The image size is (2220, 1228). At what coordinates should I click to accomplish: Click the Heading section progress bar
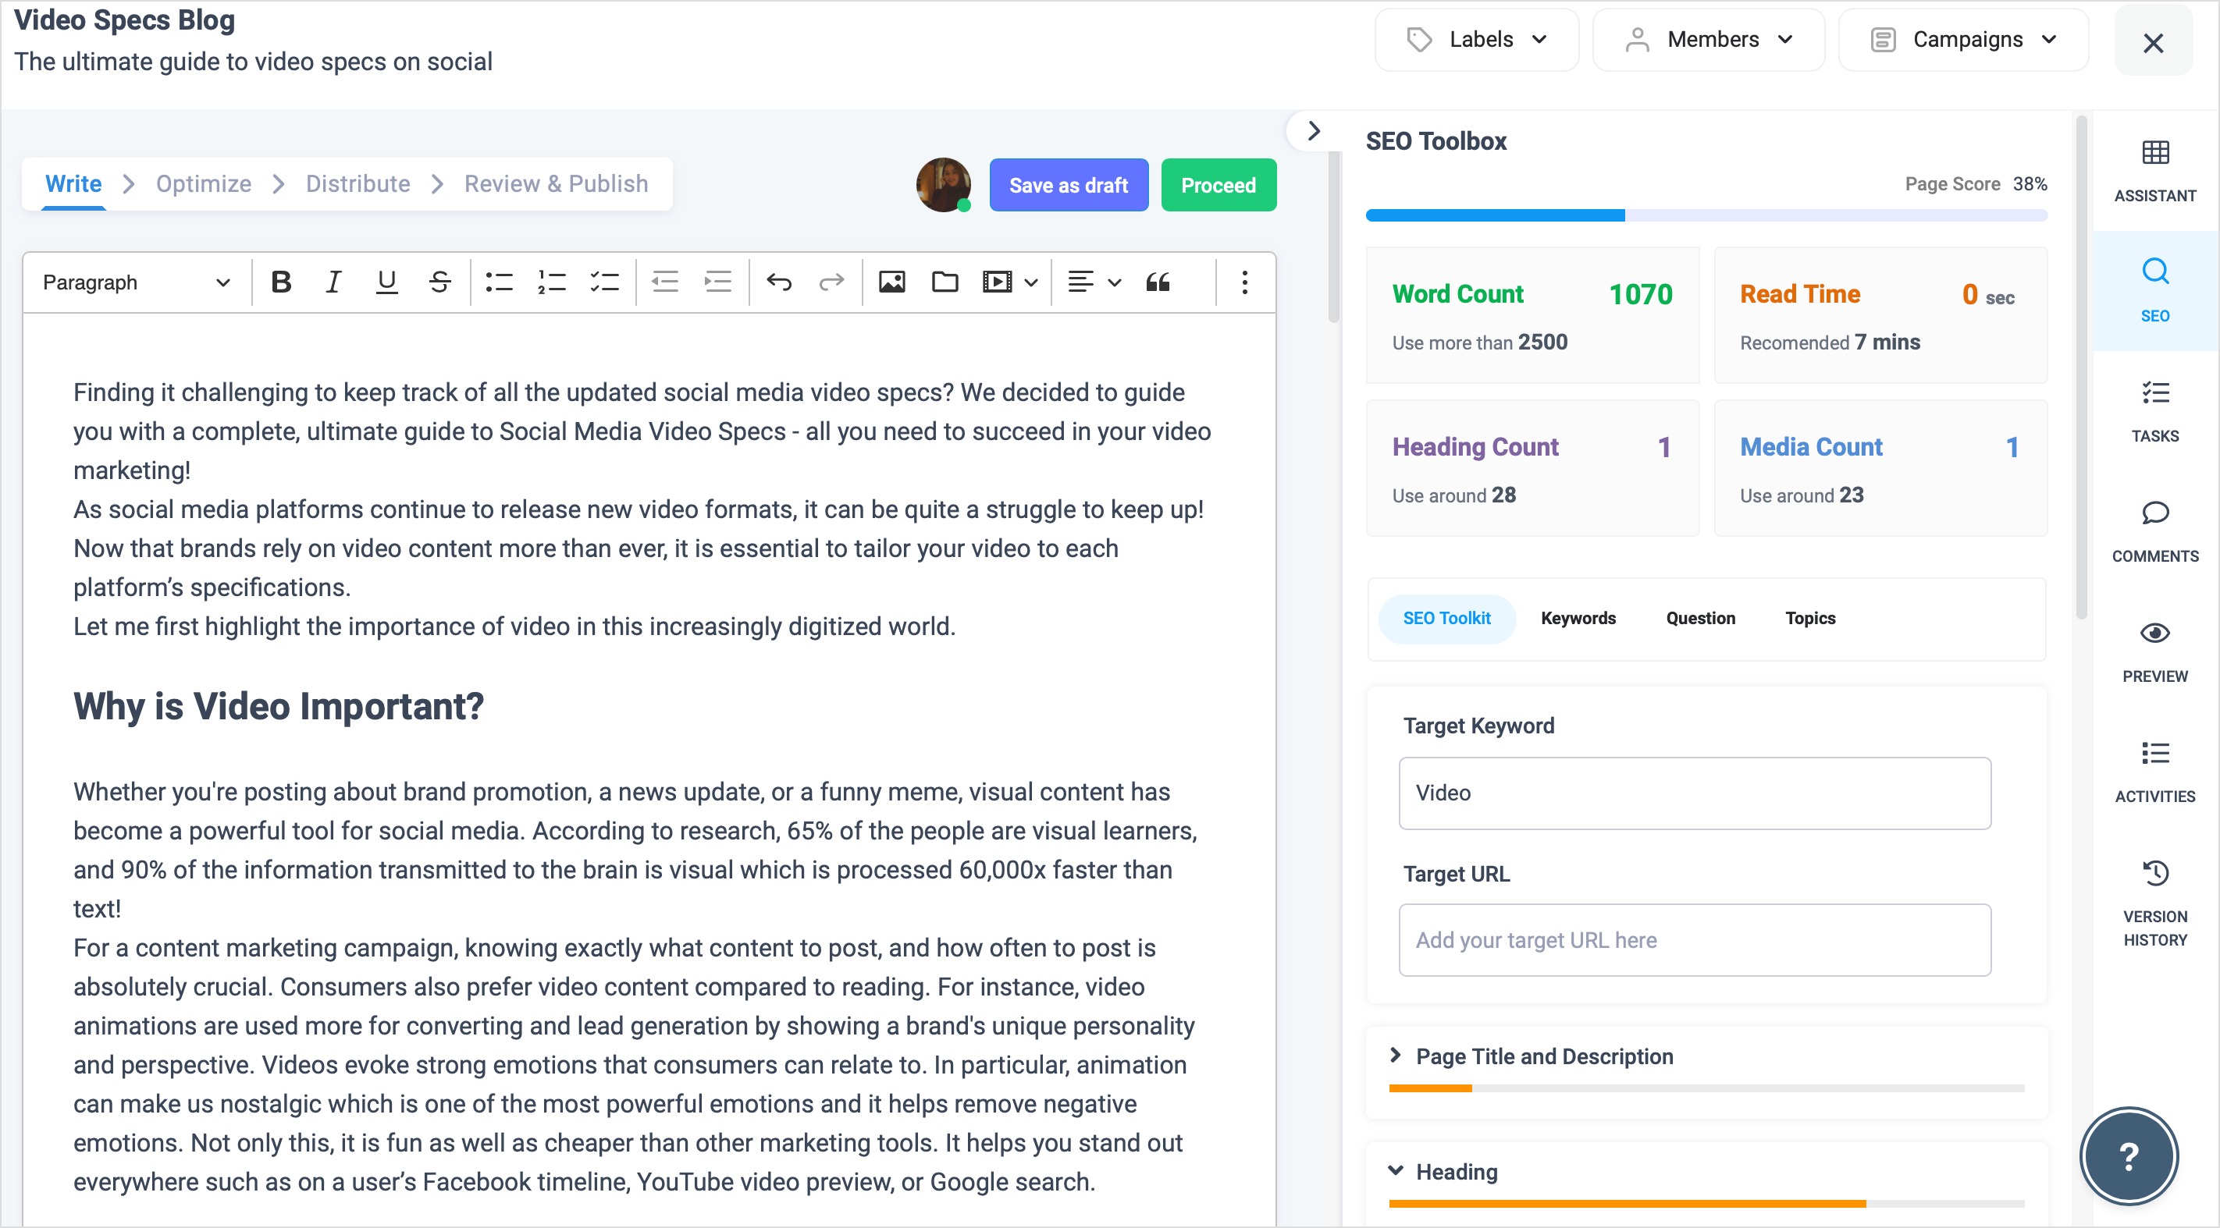point(1706,1203)
